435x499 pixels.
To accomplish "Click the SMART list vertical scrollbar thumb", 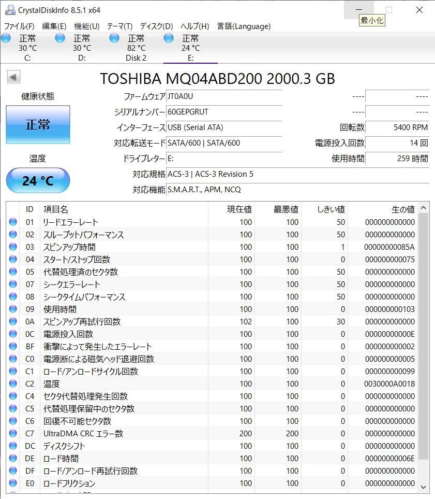I will pyautogui.click(x=423, y=336).
